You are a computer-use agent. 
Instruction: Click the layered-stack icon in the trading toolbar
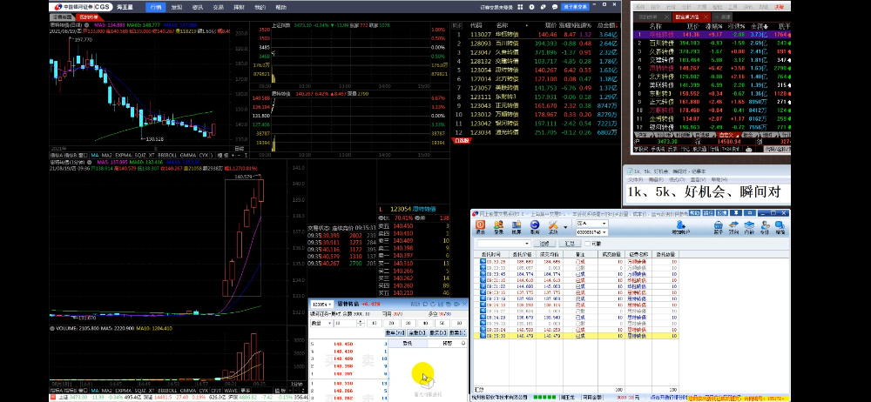coord(749,227)
